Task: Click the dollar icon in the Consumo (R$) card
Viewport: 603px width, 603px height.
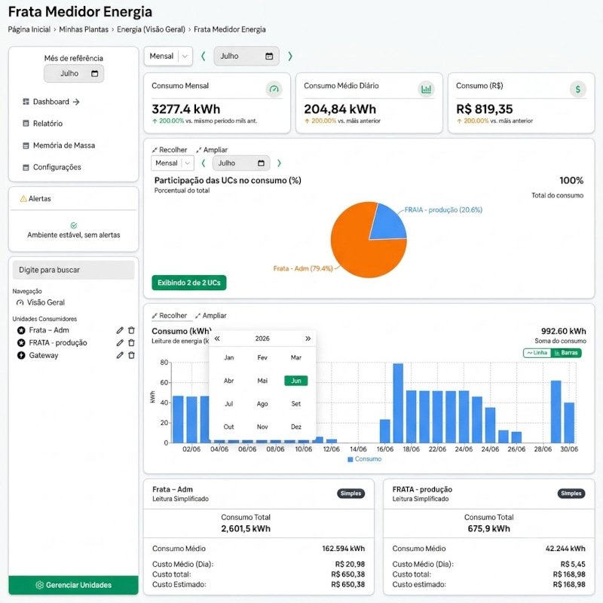Action: tap(577, 89)
